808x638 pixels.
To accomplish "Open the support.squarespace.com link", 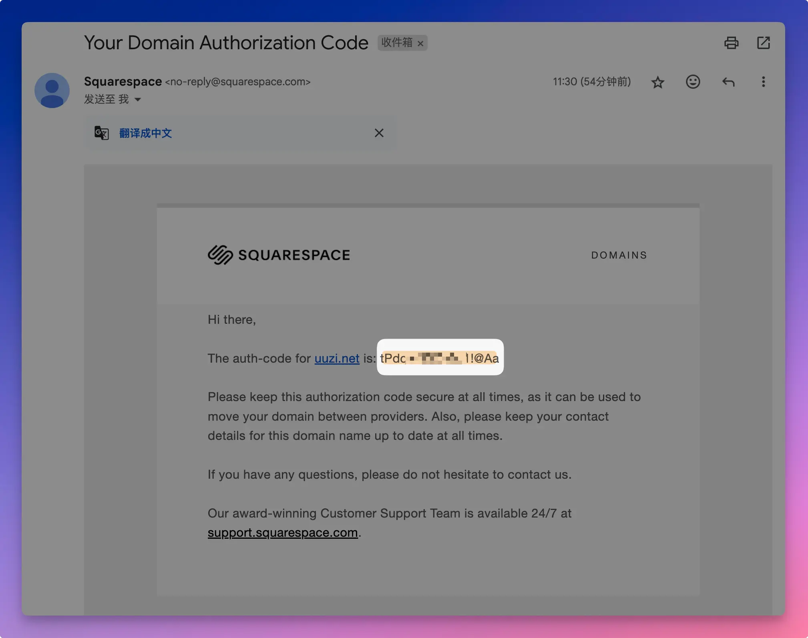I will [x=283, y=532].
